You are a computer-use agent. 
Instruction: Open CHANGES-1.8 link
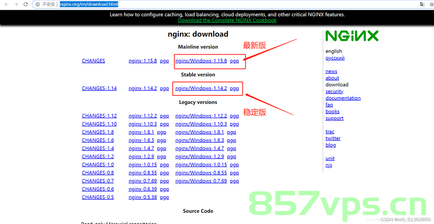pyautogui.click(x=98, y=132)
